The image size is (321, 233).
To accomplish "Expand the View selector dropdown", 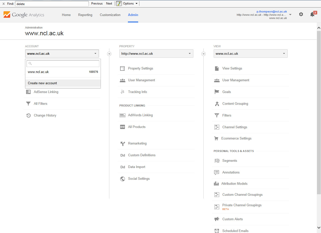I will [x=250, y=53].
